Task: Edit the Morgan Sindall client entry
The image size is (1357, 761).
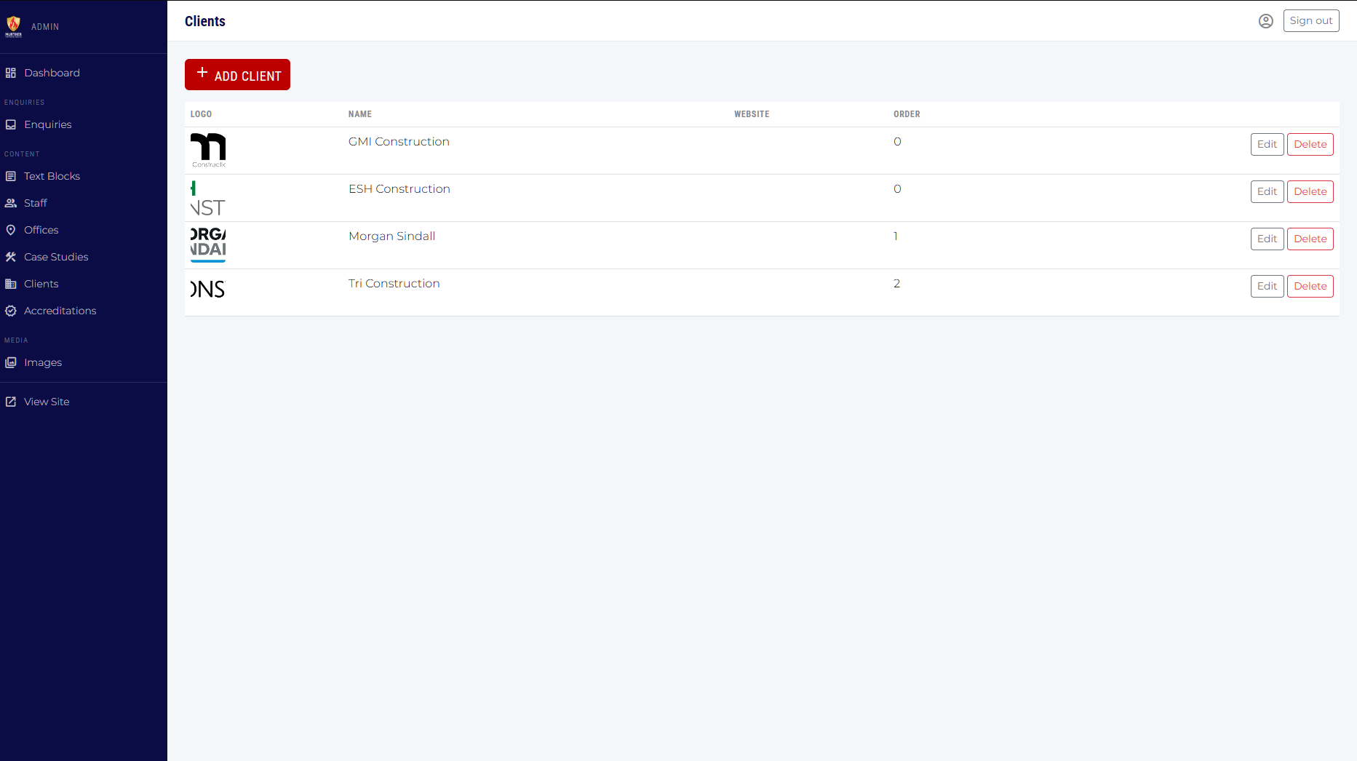Action: (x=1267, y=239)
